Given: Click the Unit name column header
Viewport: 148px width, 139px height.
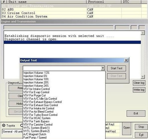Looking at the screenshot, I should click(47, 2).
